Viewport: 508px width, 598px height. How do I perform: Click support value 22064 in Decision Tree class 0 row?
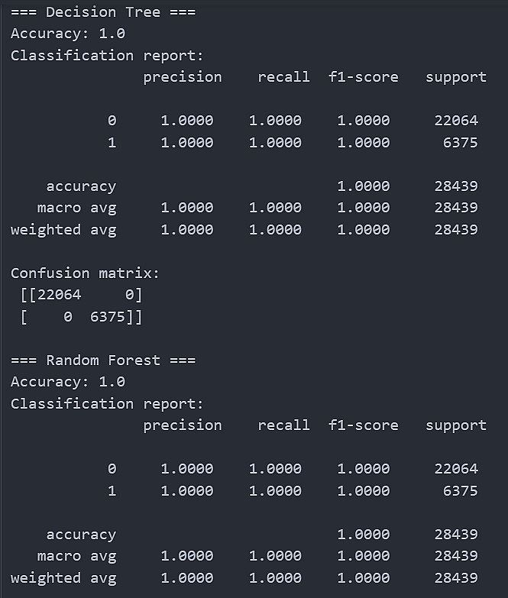pos(456,121)
